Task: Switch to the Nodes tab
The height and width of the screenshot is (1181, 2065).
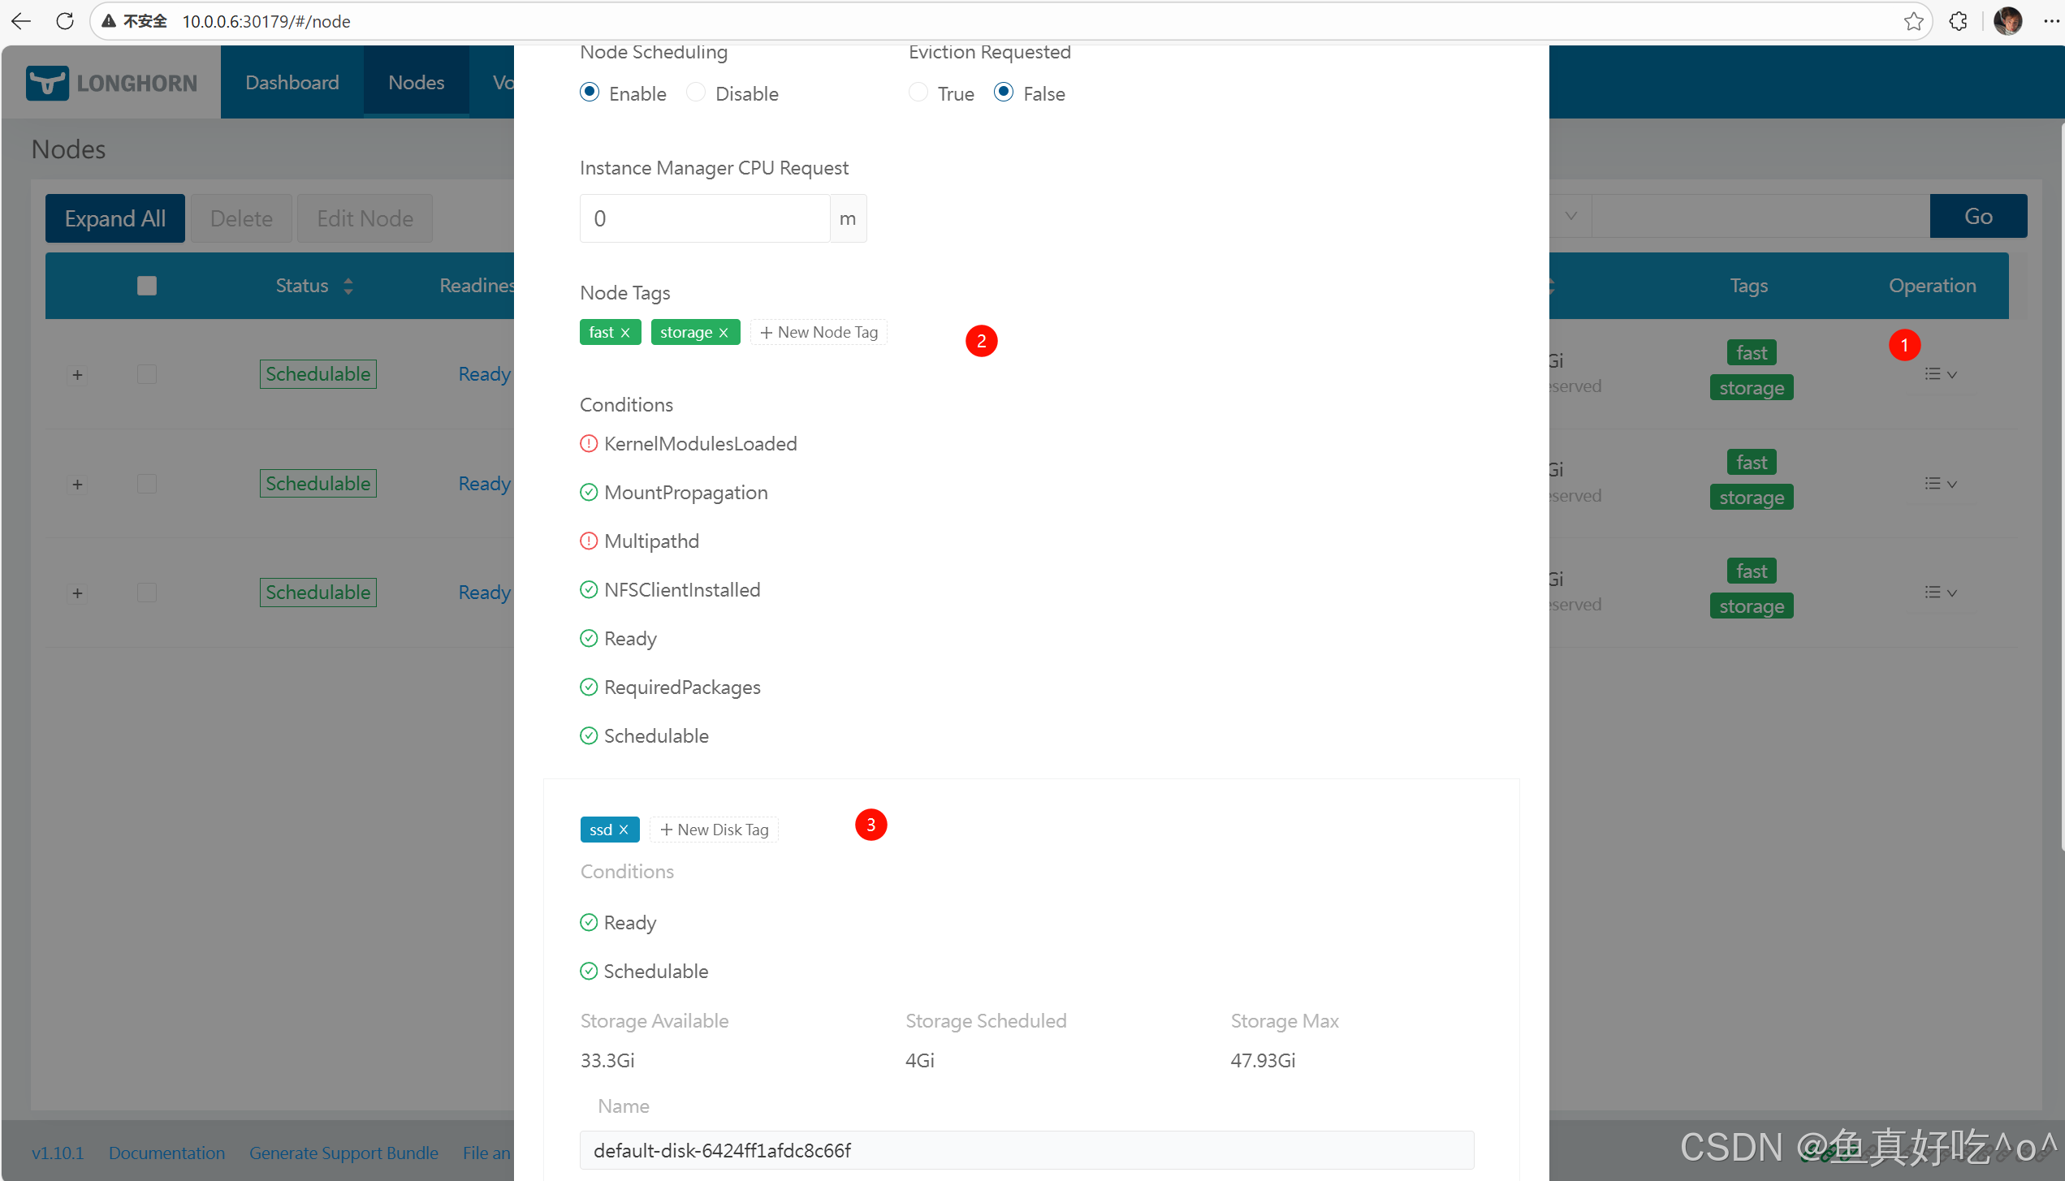Action: [x=416, y=83]
